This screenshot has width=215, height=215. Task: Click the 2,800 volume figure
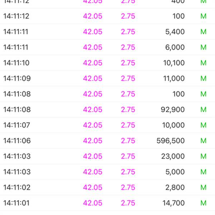176,187
